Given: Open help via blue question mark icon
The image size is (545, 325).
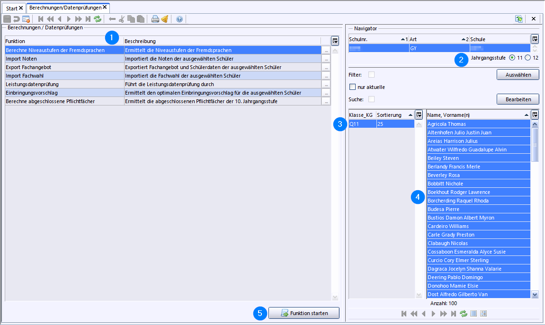Looking at the screenshot, I should click(x=179, y=19).
